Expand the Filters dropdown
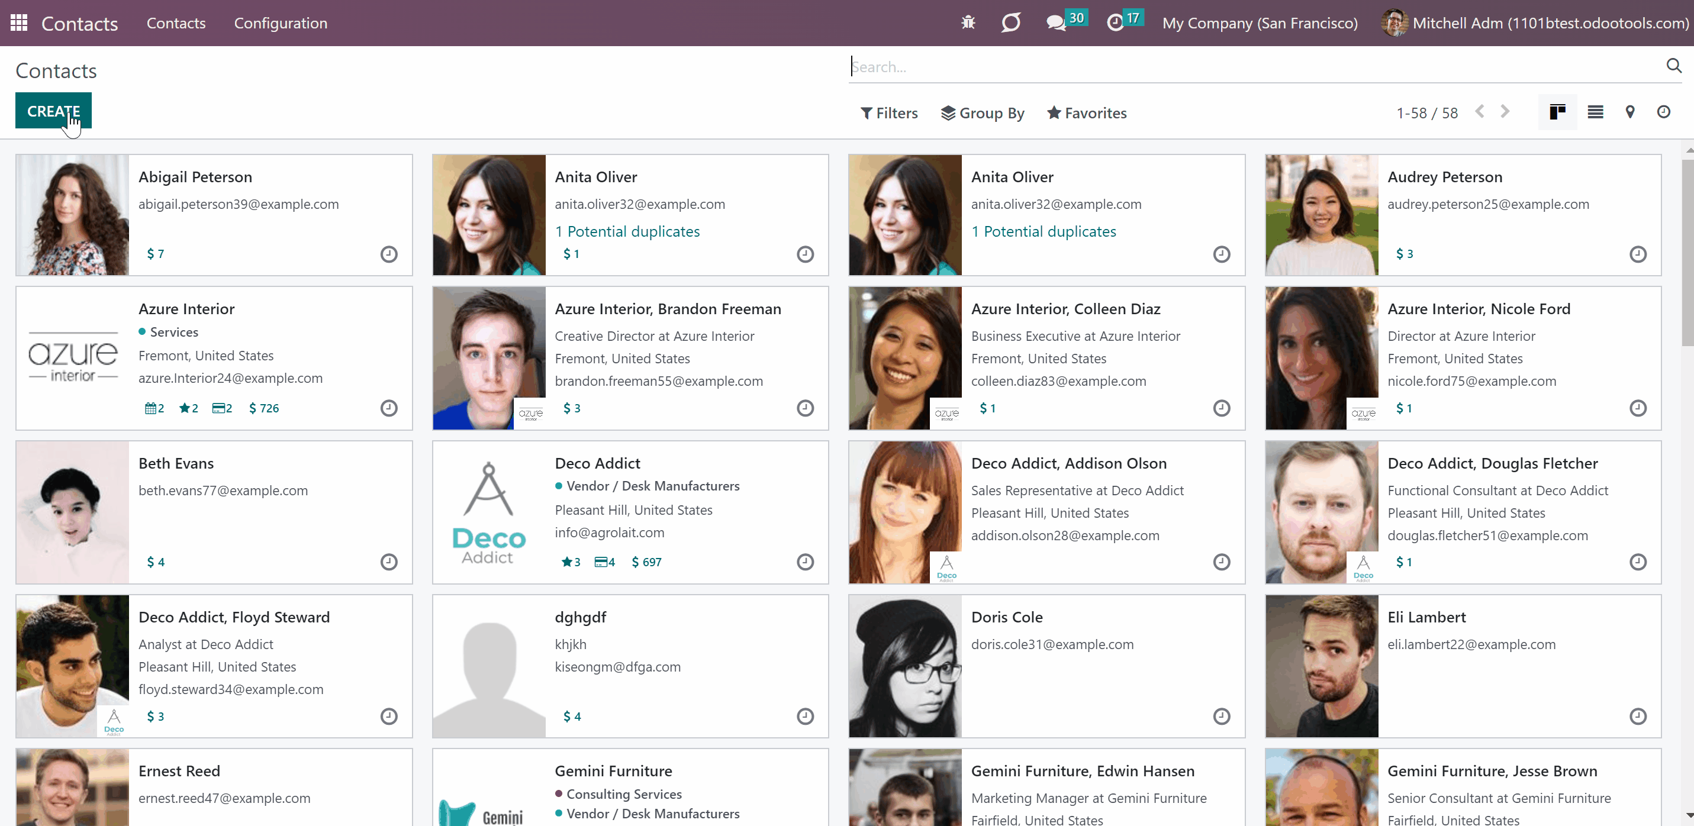 point(889,113)
